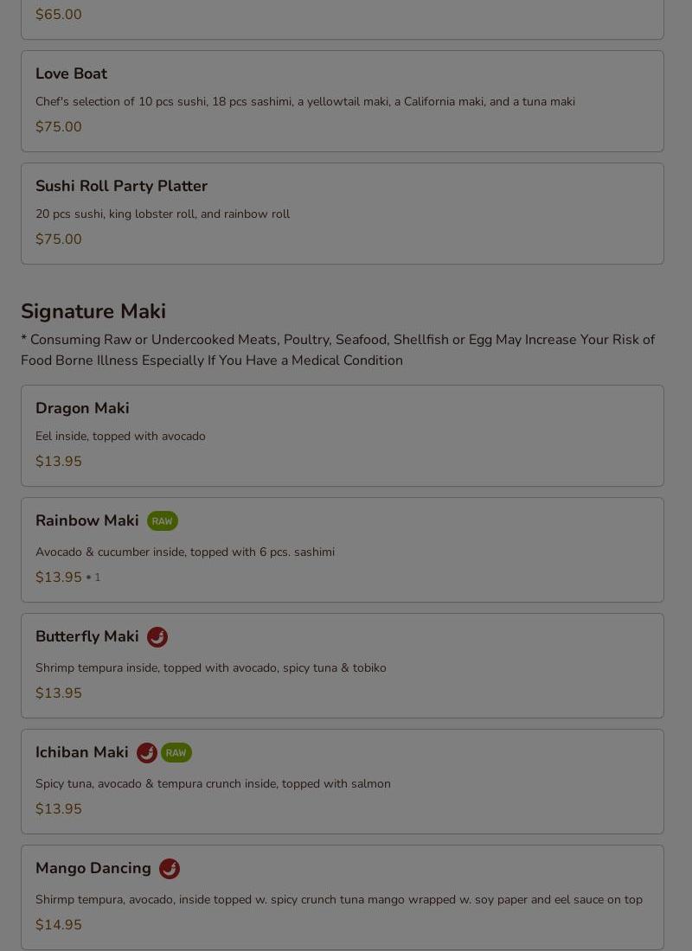Viewport: 692px width, 951px height.
Task: Click the Mango Dancing $14.95 price
Action: (59, 925)
